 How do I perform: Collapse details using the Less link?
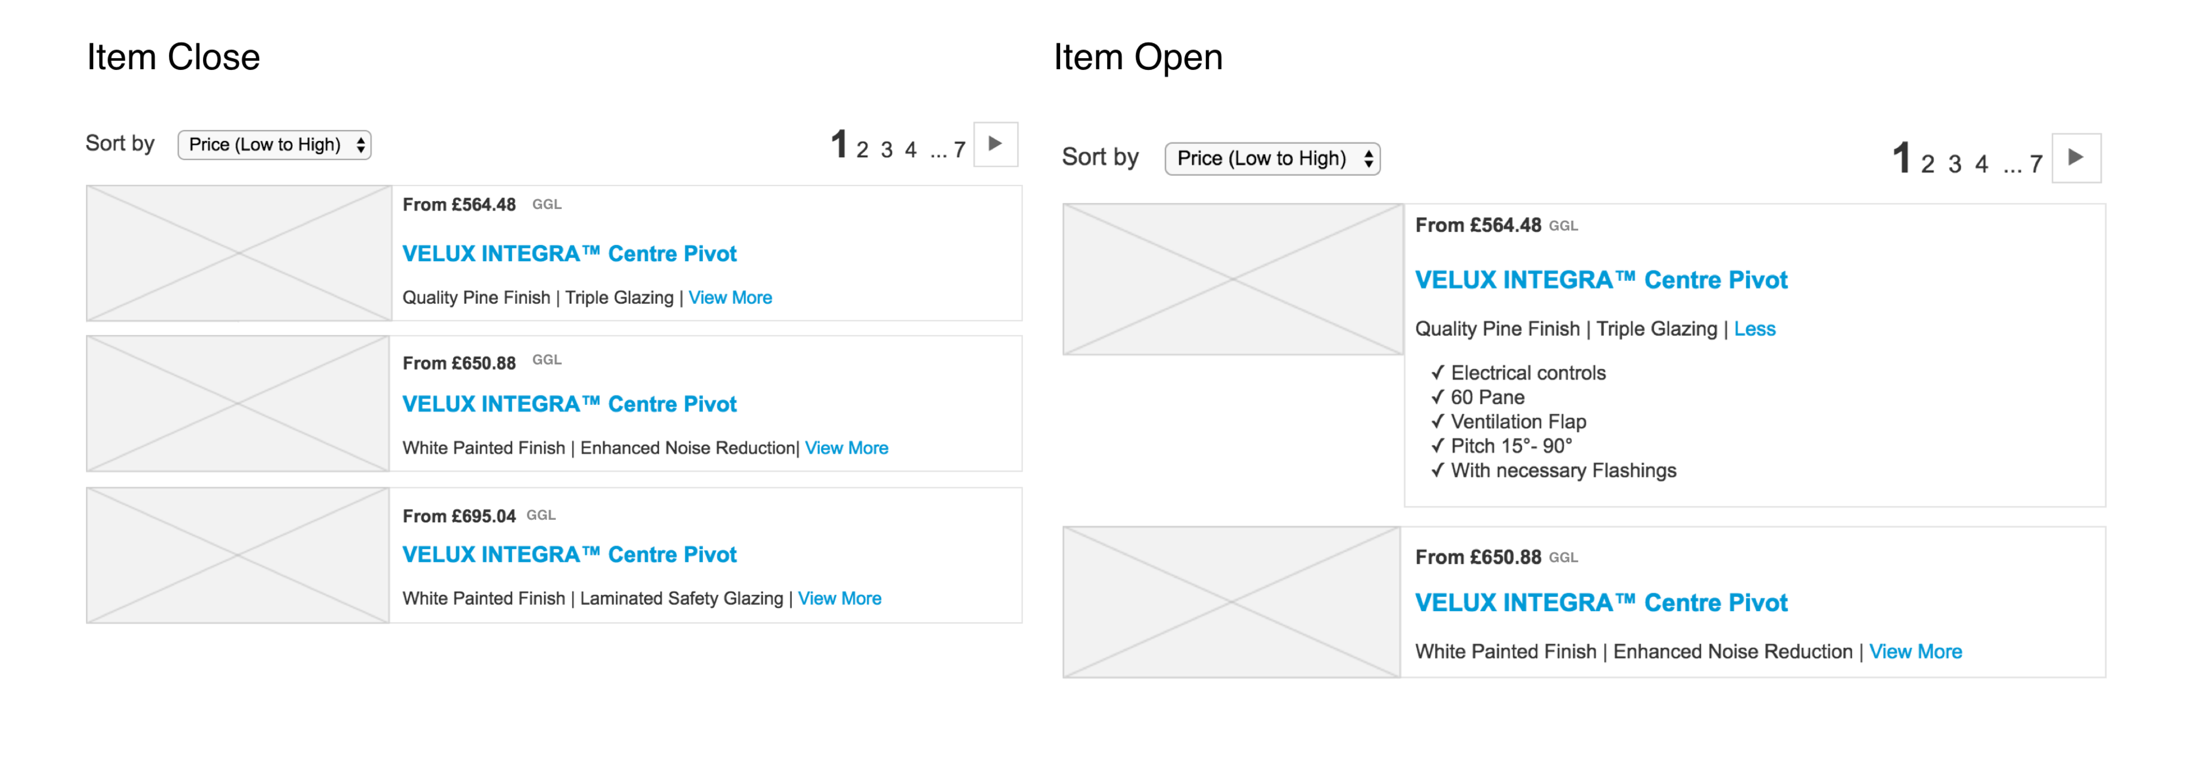click(x=1754, y=329)
